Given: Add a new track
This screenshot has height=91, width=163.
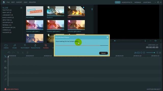Looking at the screenshot, I should pos(11,89).
